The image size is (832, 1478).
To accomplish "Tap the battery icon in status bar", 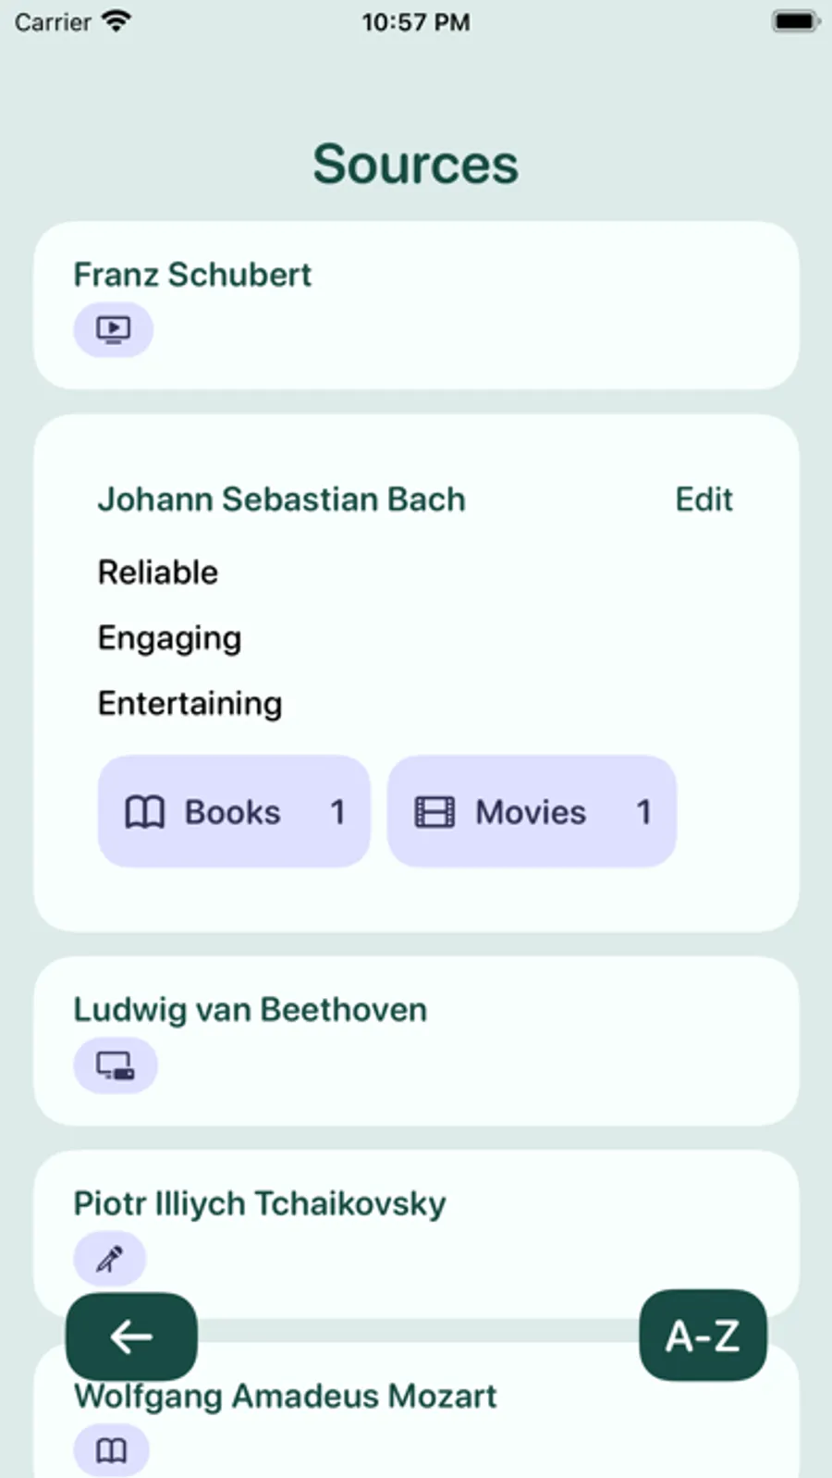I will (795, 21).
